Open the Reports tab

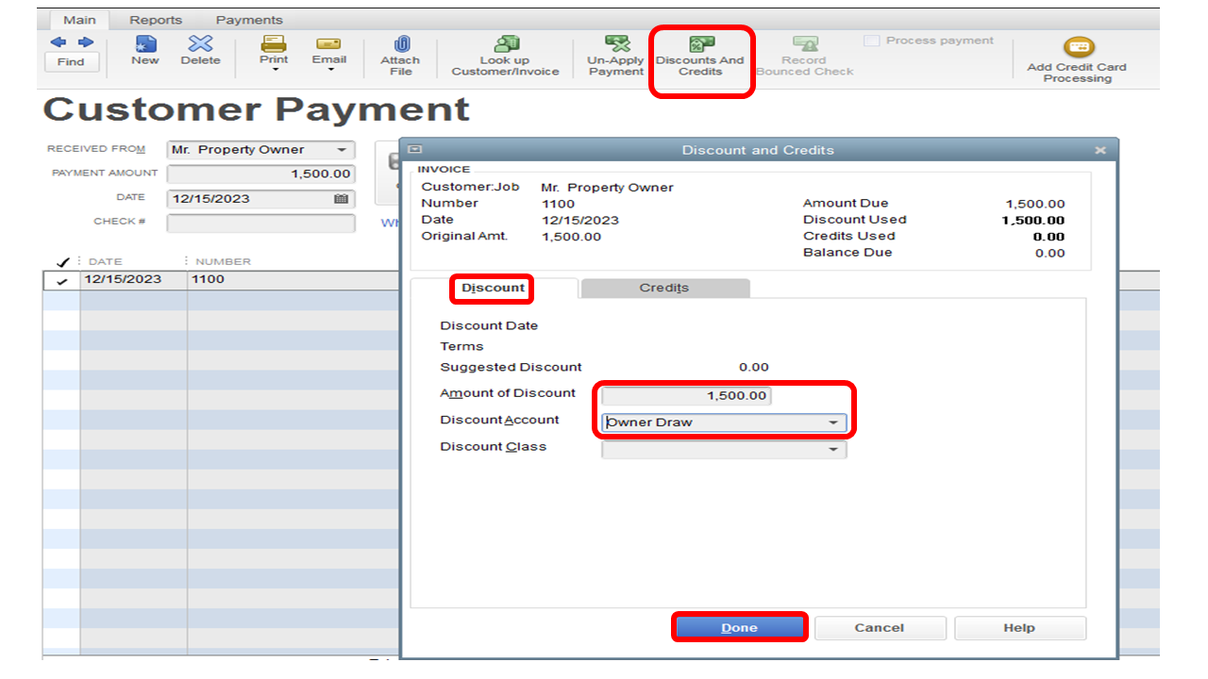(x=155, y=19)
